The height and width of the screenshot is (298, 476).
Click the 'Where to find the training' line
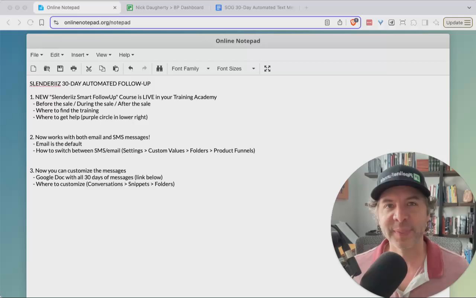click(x=66, y=110)
